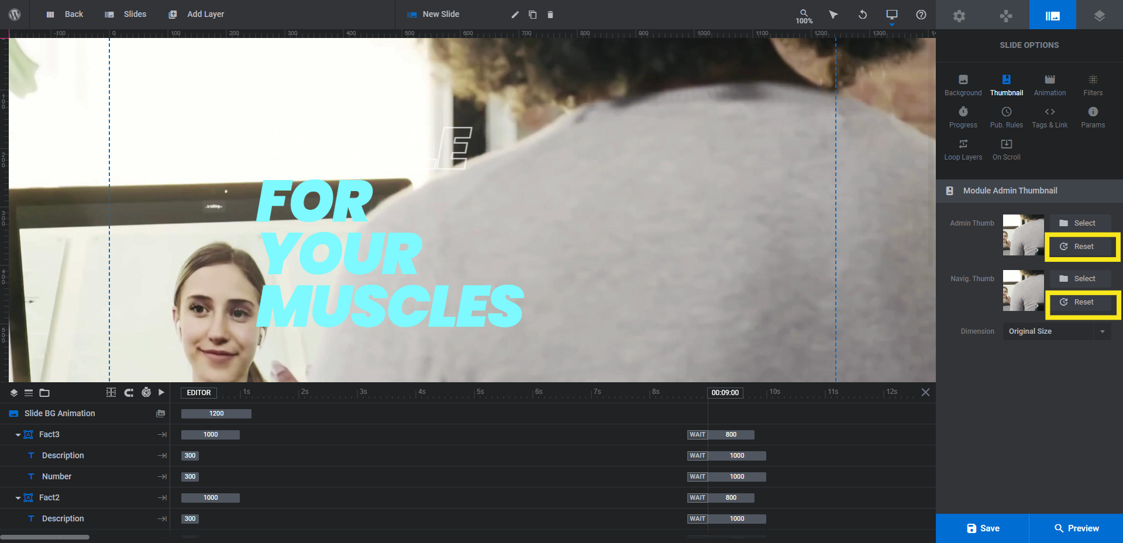Select Description layer under Fact3
The height and width of the screenshot is (543, 1123).
point(85,455)
